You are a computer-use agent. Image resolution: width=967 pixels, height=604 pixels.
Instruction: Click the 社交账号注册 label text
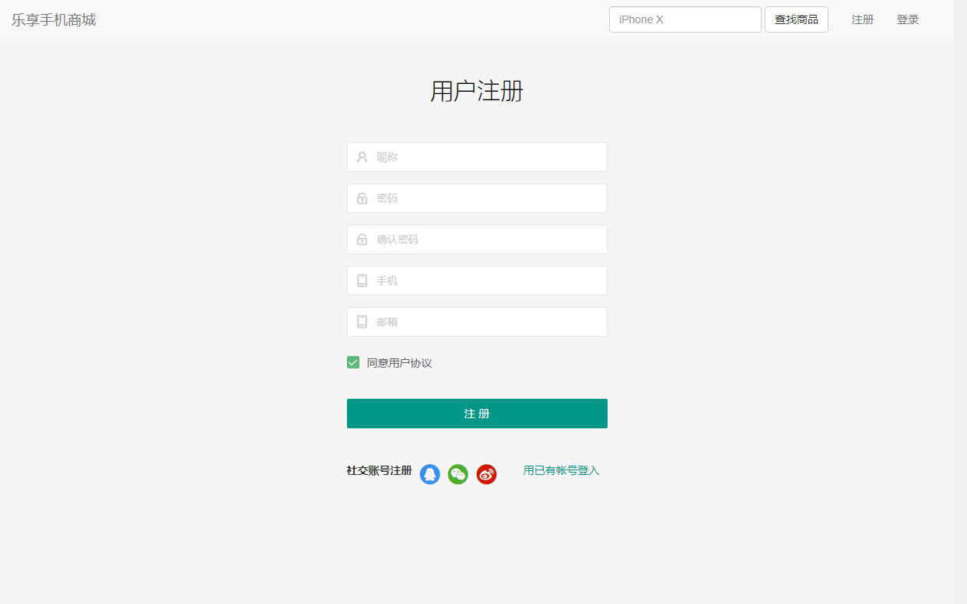click(379, 470)
